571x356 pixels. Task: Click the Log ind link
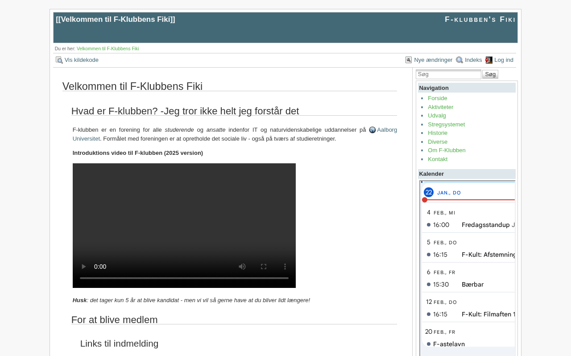coord(504,60)
